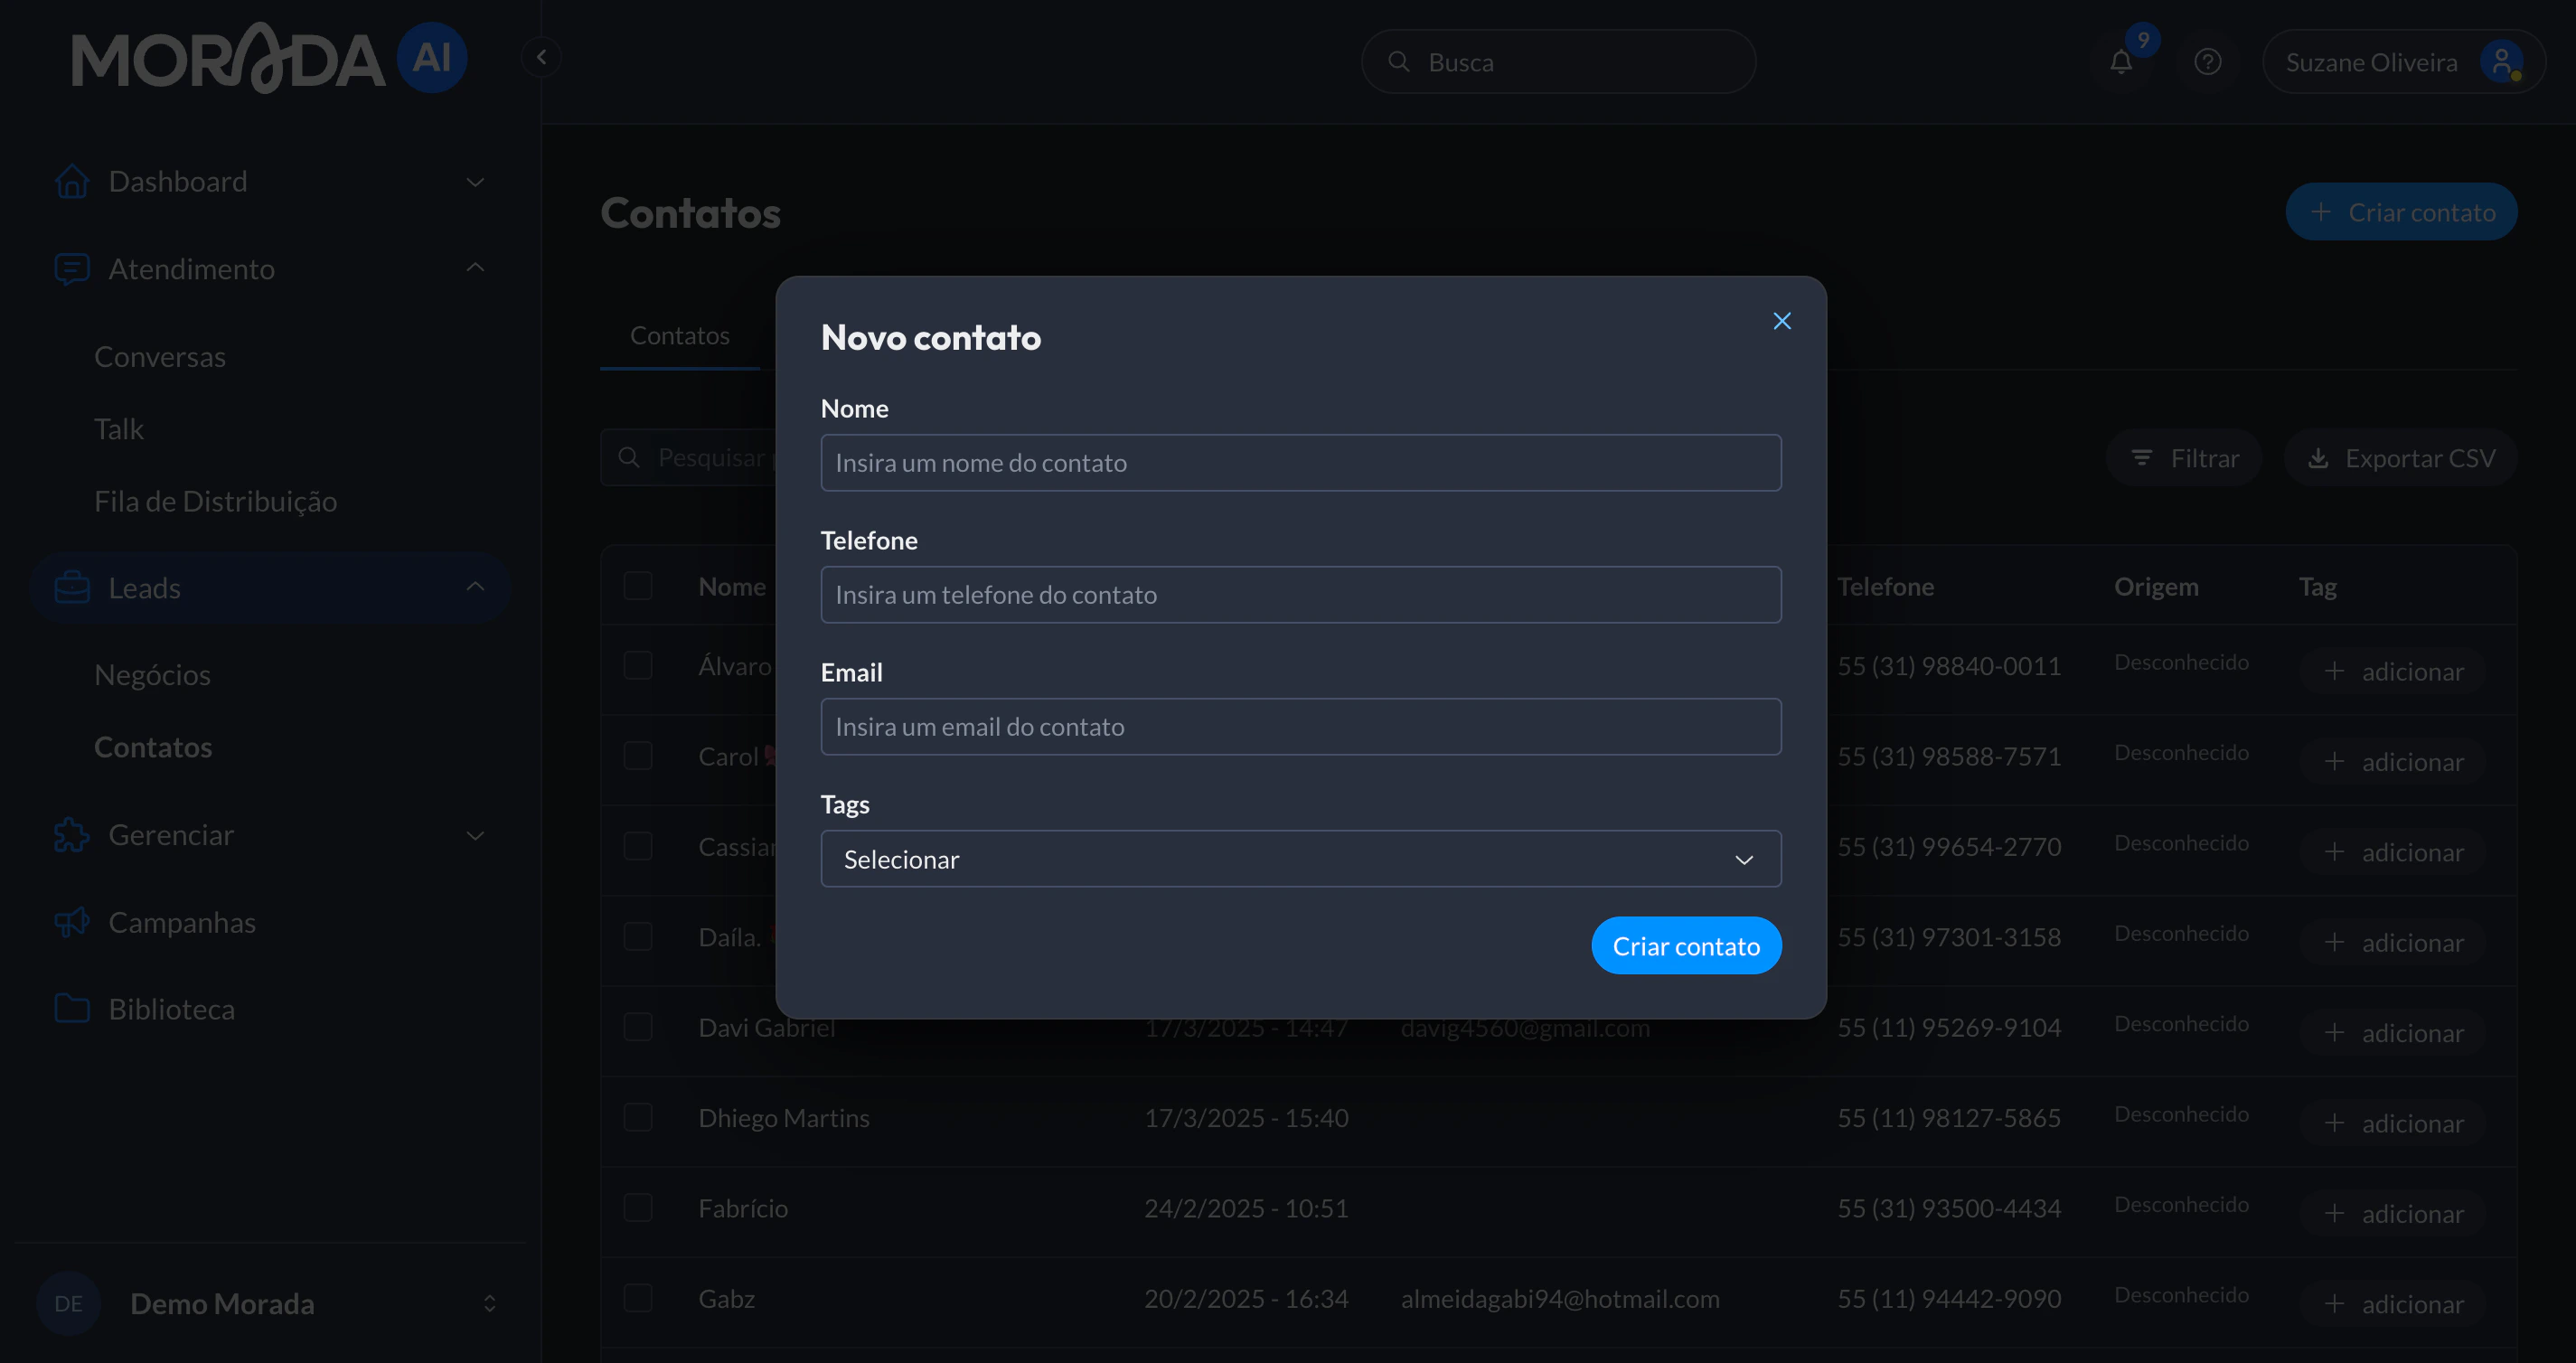The image size is (2576, 1363).
Task: Close the Novo contato dialog
Action: click(1781, 321)
